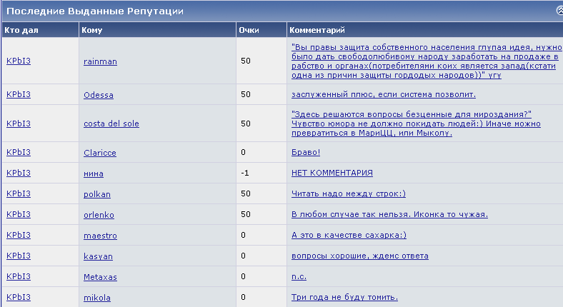Viewport: 563px width, 307px height.
Task: Go to mikola's profile link
Action: point(97,297)
